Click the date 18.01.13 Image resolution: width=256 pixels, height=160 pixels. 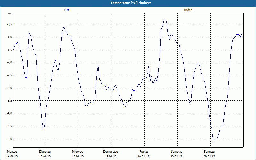[143, 156]
